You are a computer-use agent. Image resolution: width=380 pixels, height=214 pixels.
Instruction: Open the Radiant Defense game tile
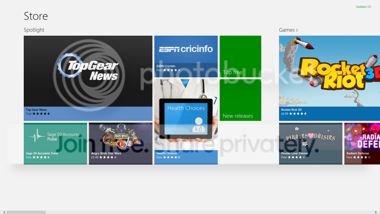click(x=362, y=144)
